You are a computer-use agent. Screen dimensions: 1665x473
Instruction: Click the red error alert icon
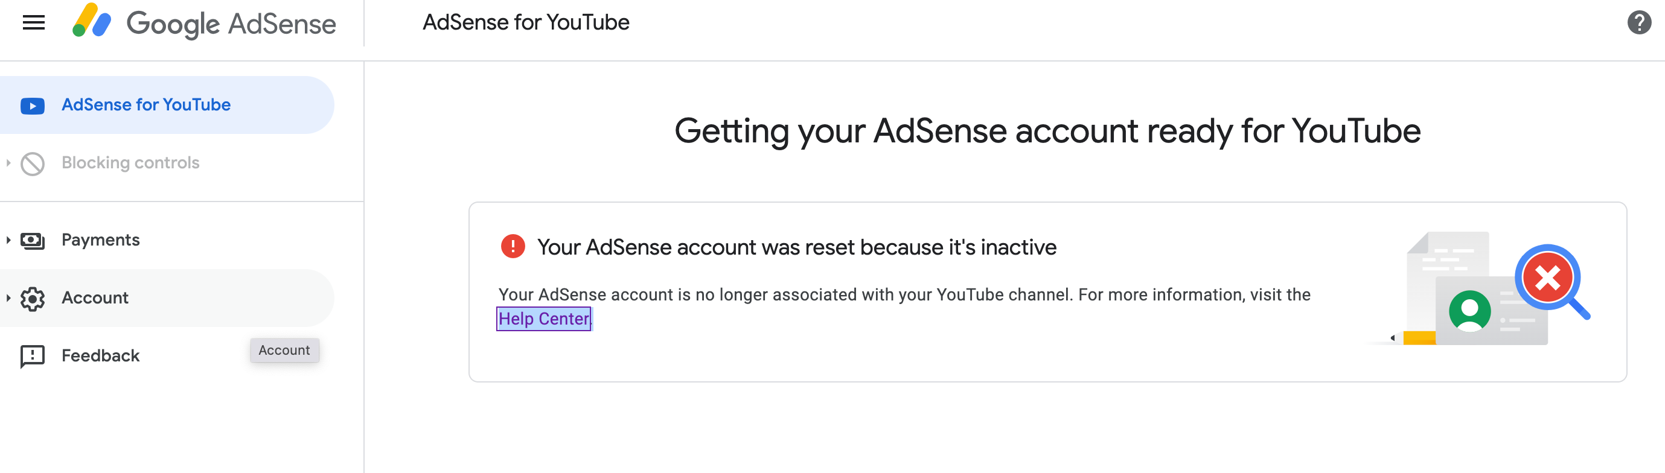point(513,247)
